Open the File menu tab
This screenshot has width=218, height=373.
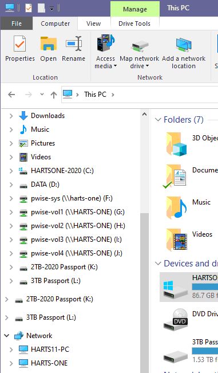click(17, 23)
